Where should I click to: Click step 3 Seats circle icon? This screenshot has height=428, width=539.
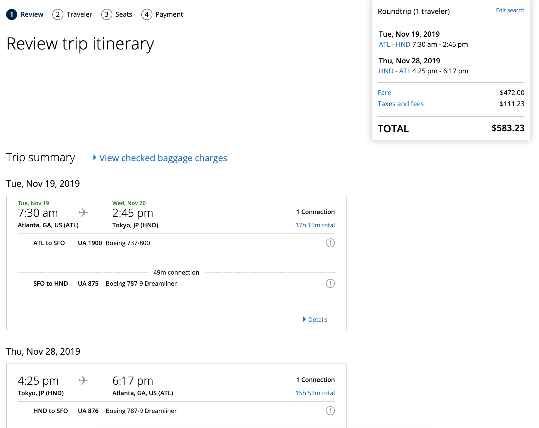point(107,14)
